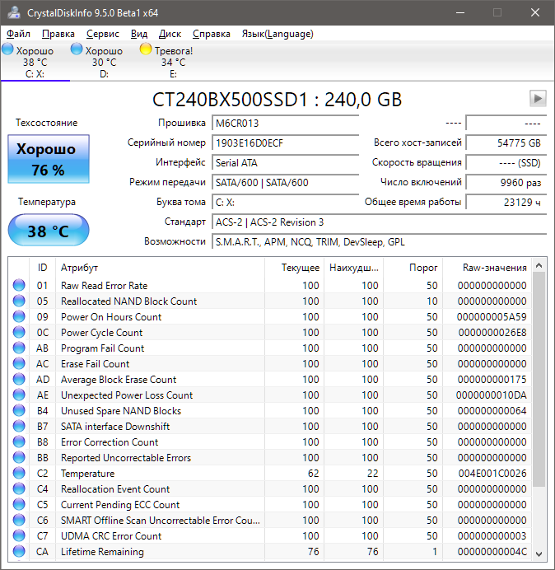Viewport: 555px width, 570px height.
Task: Click the Порог column header
Action: (413, 268)
